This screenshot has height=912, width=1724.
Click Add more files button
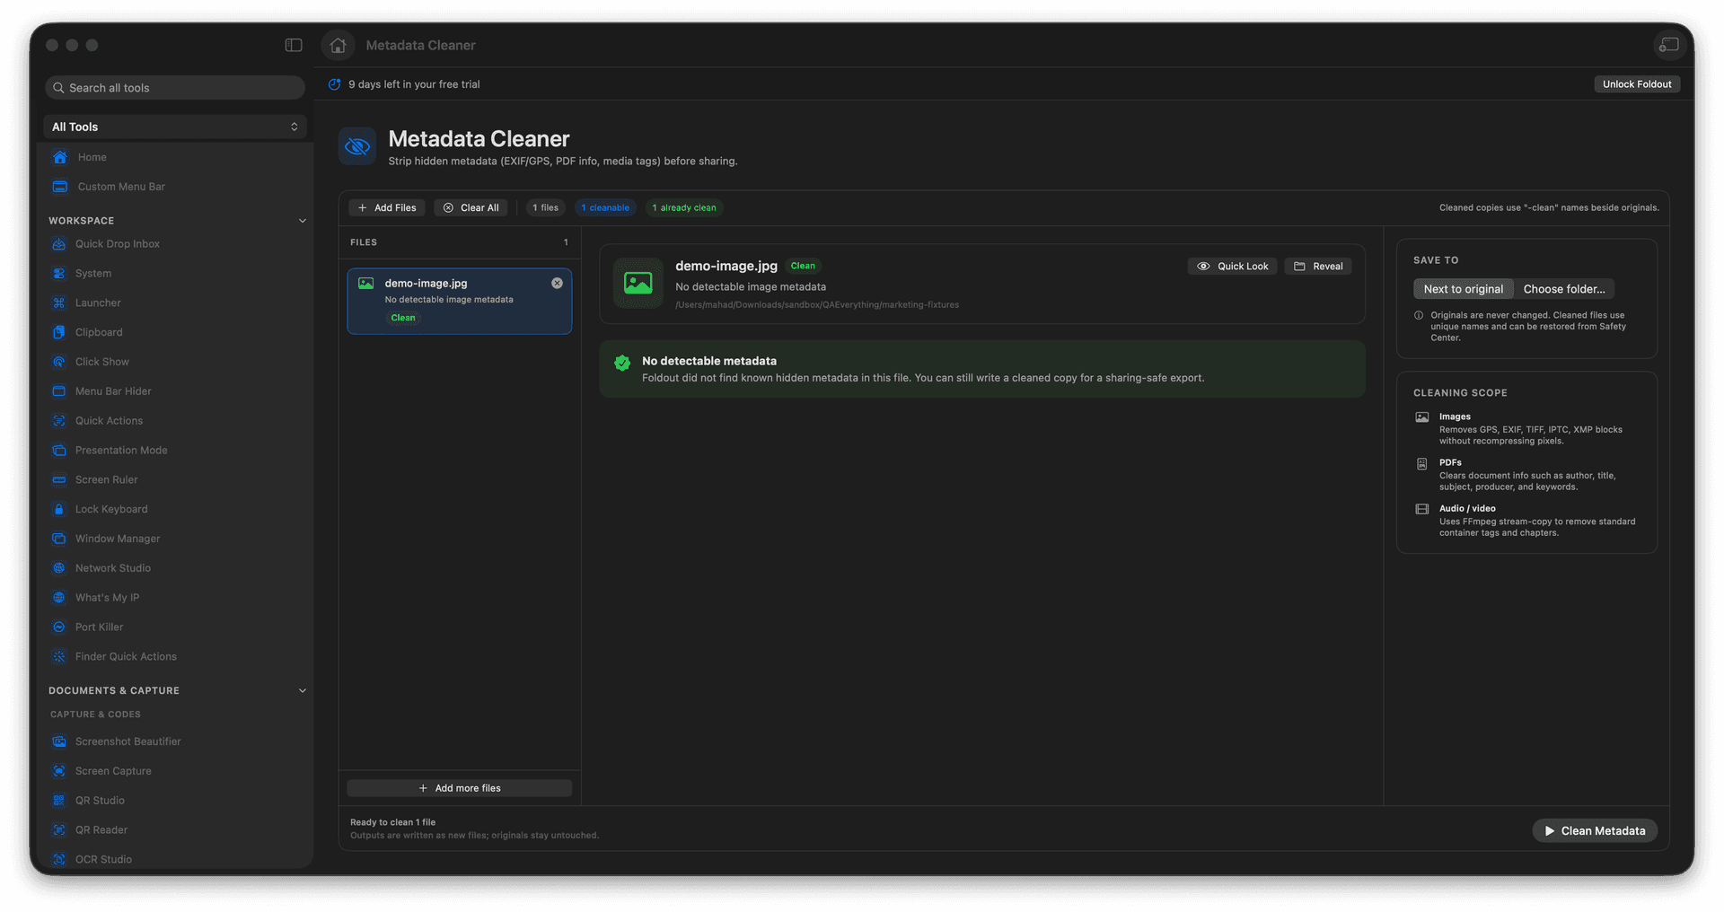[x=460, y=788]
